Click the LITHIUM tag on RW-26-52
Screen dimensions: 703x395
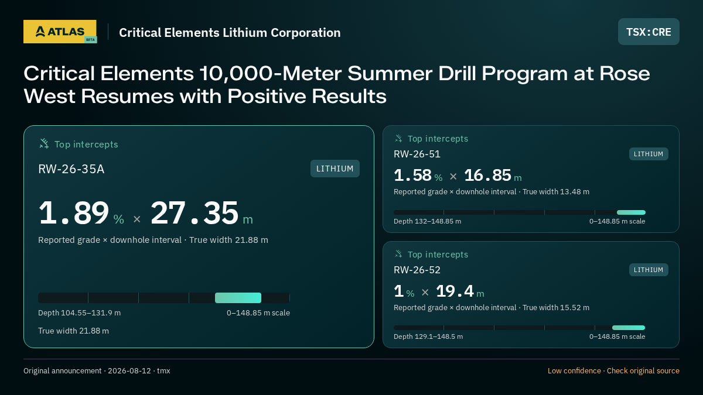(x=649, y=270)
